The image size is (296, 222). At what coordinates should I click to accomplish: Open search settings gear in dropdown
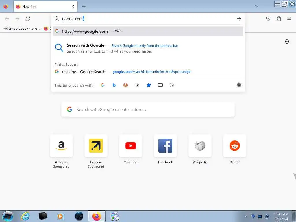coord(239,85)
